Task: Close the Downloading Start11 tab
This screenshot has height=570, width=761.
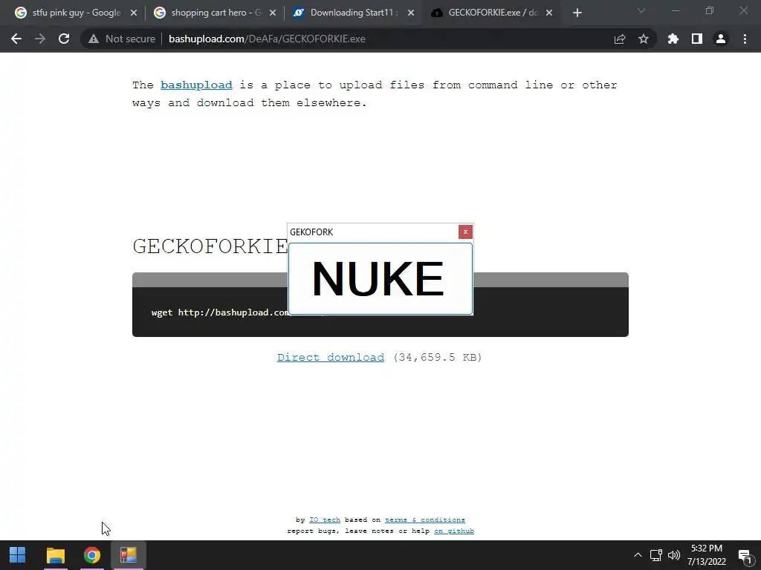Action: (x=411, y=13)
